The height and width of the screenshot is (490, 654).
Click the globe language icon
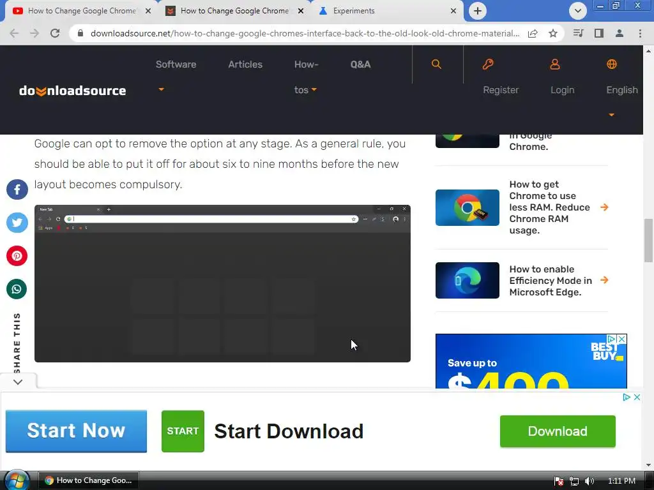(x=612, y=64)
